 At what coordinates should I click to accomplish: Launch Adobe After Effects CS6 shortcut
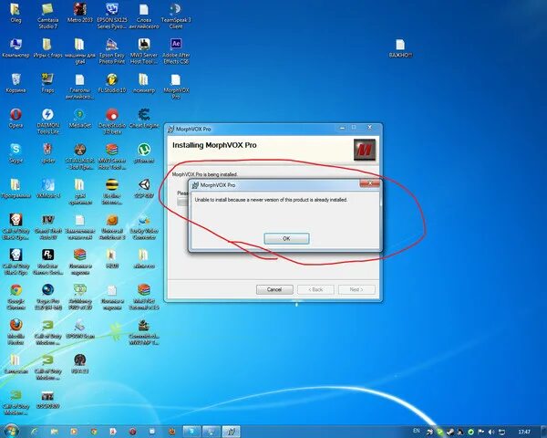176,51
